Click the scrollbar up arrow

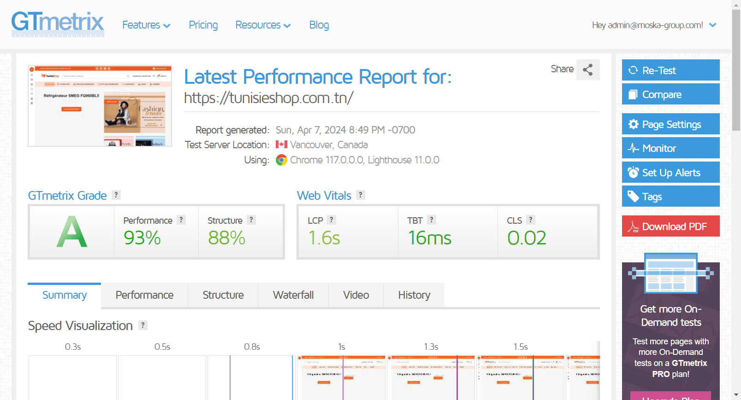736,4
